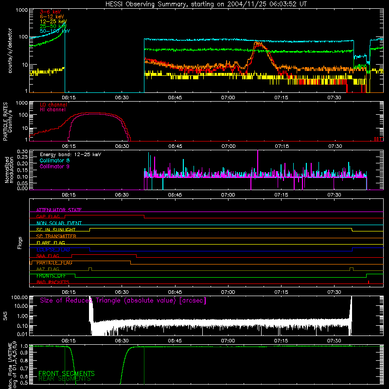Viewport: 389px width, 389px height.
Task: Click the Collimator 9 legend label
Action: point(54,166)
